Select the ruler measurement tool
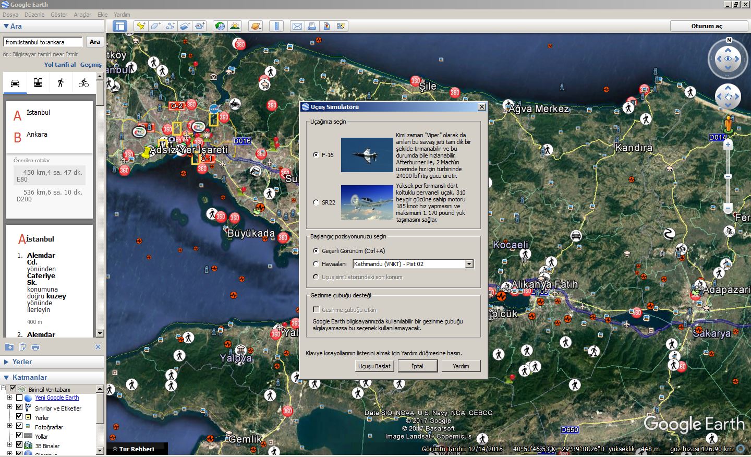 click(276, 26)
